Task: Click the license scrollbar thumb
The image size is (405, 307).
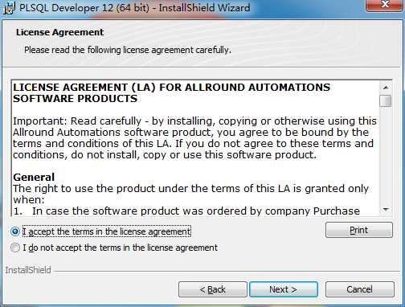Action: pyautogui.click(x=386, y=101)
